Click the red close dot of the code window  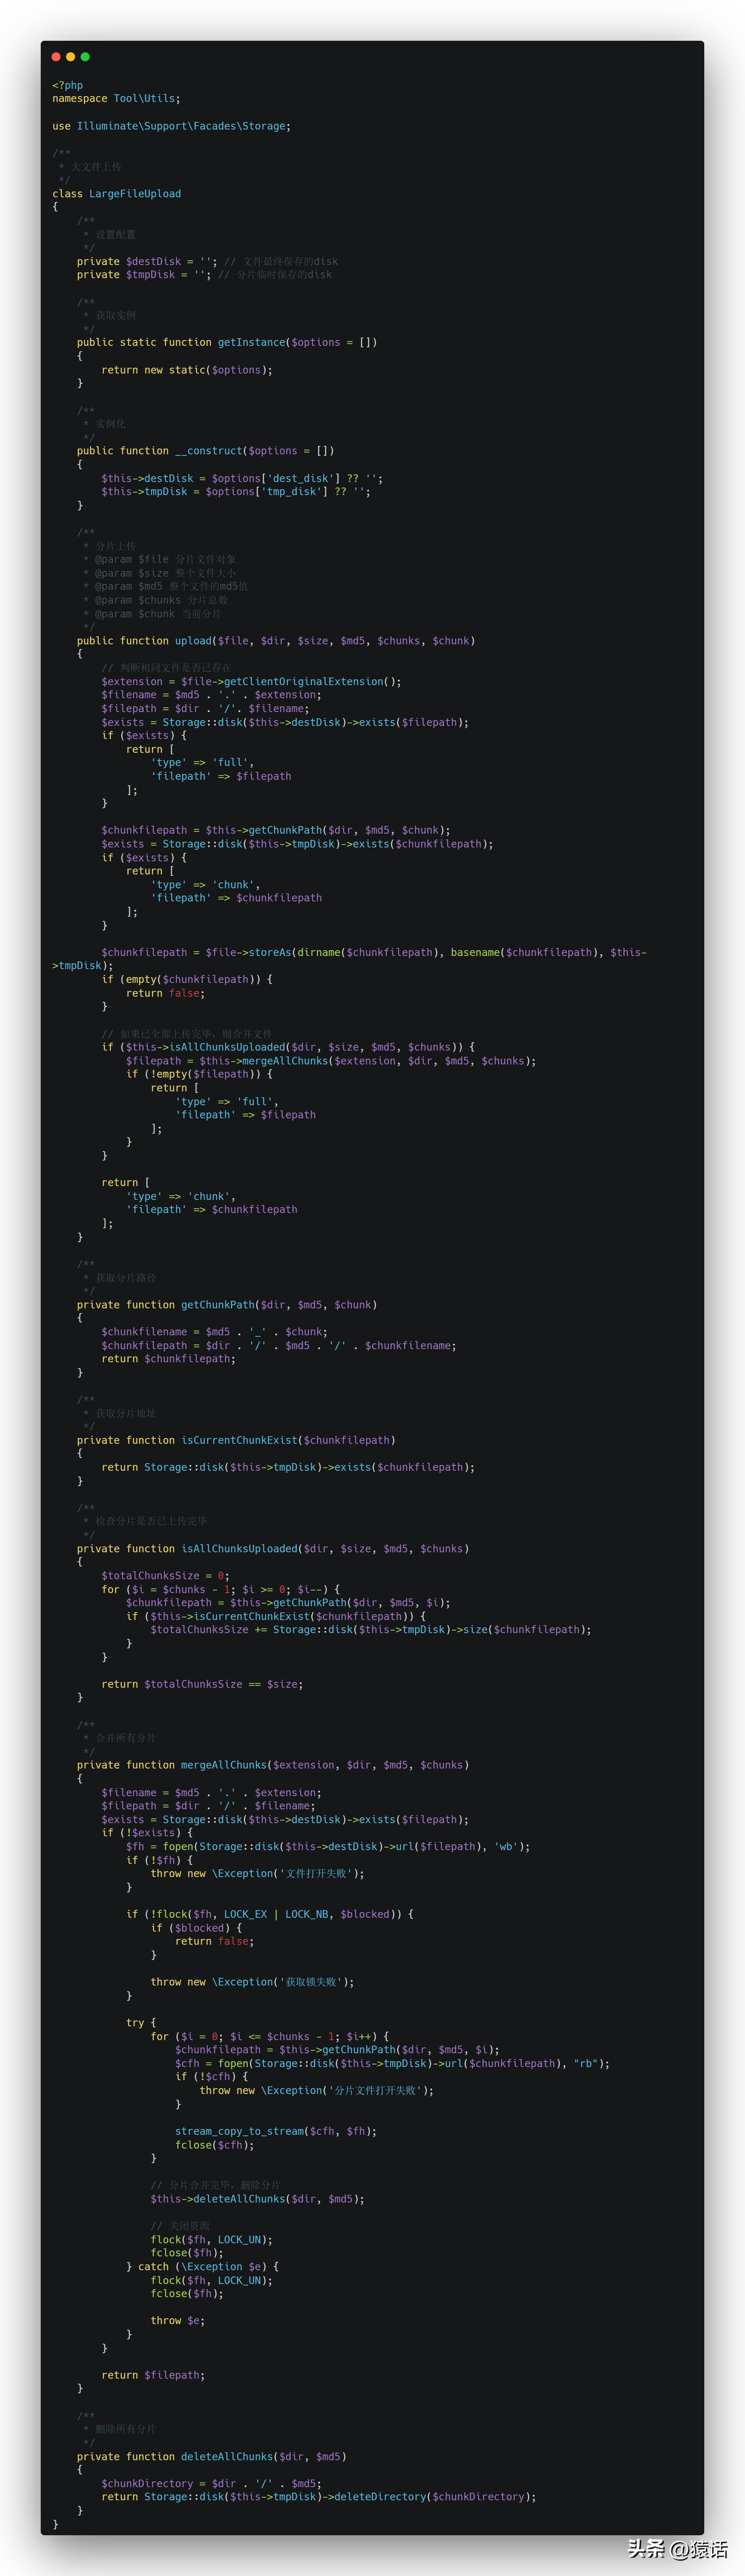56,57
